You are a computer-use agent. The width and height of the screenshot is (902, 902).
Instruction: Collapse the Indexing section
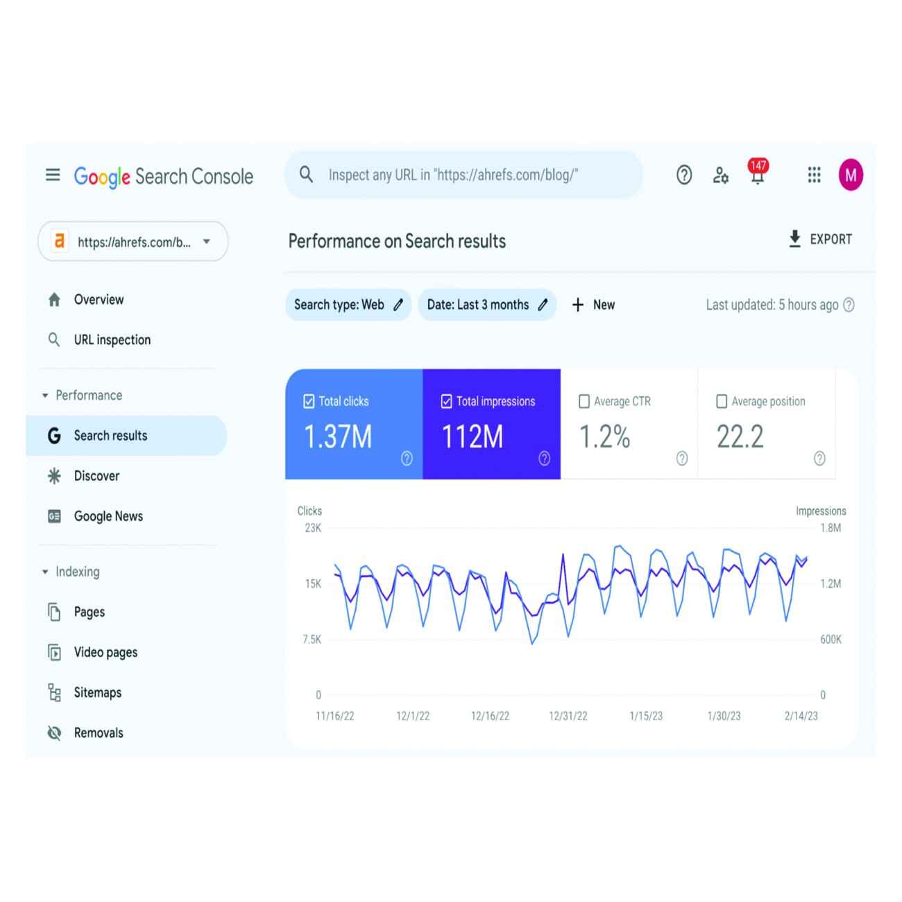click(x=45, y=572)
